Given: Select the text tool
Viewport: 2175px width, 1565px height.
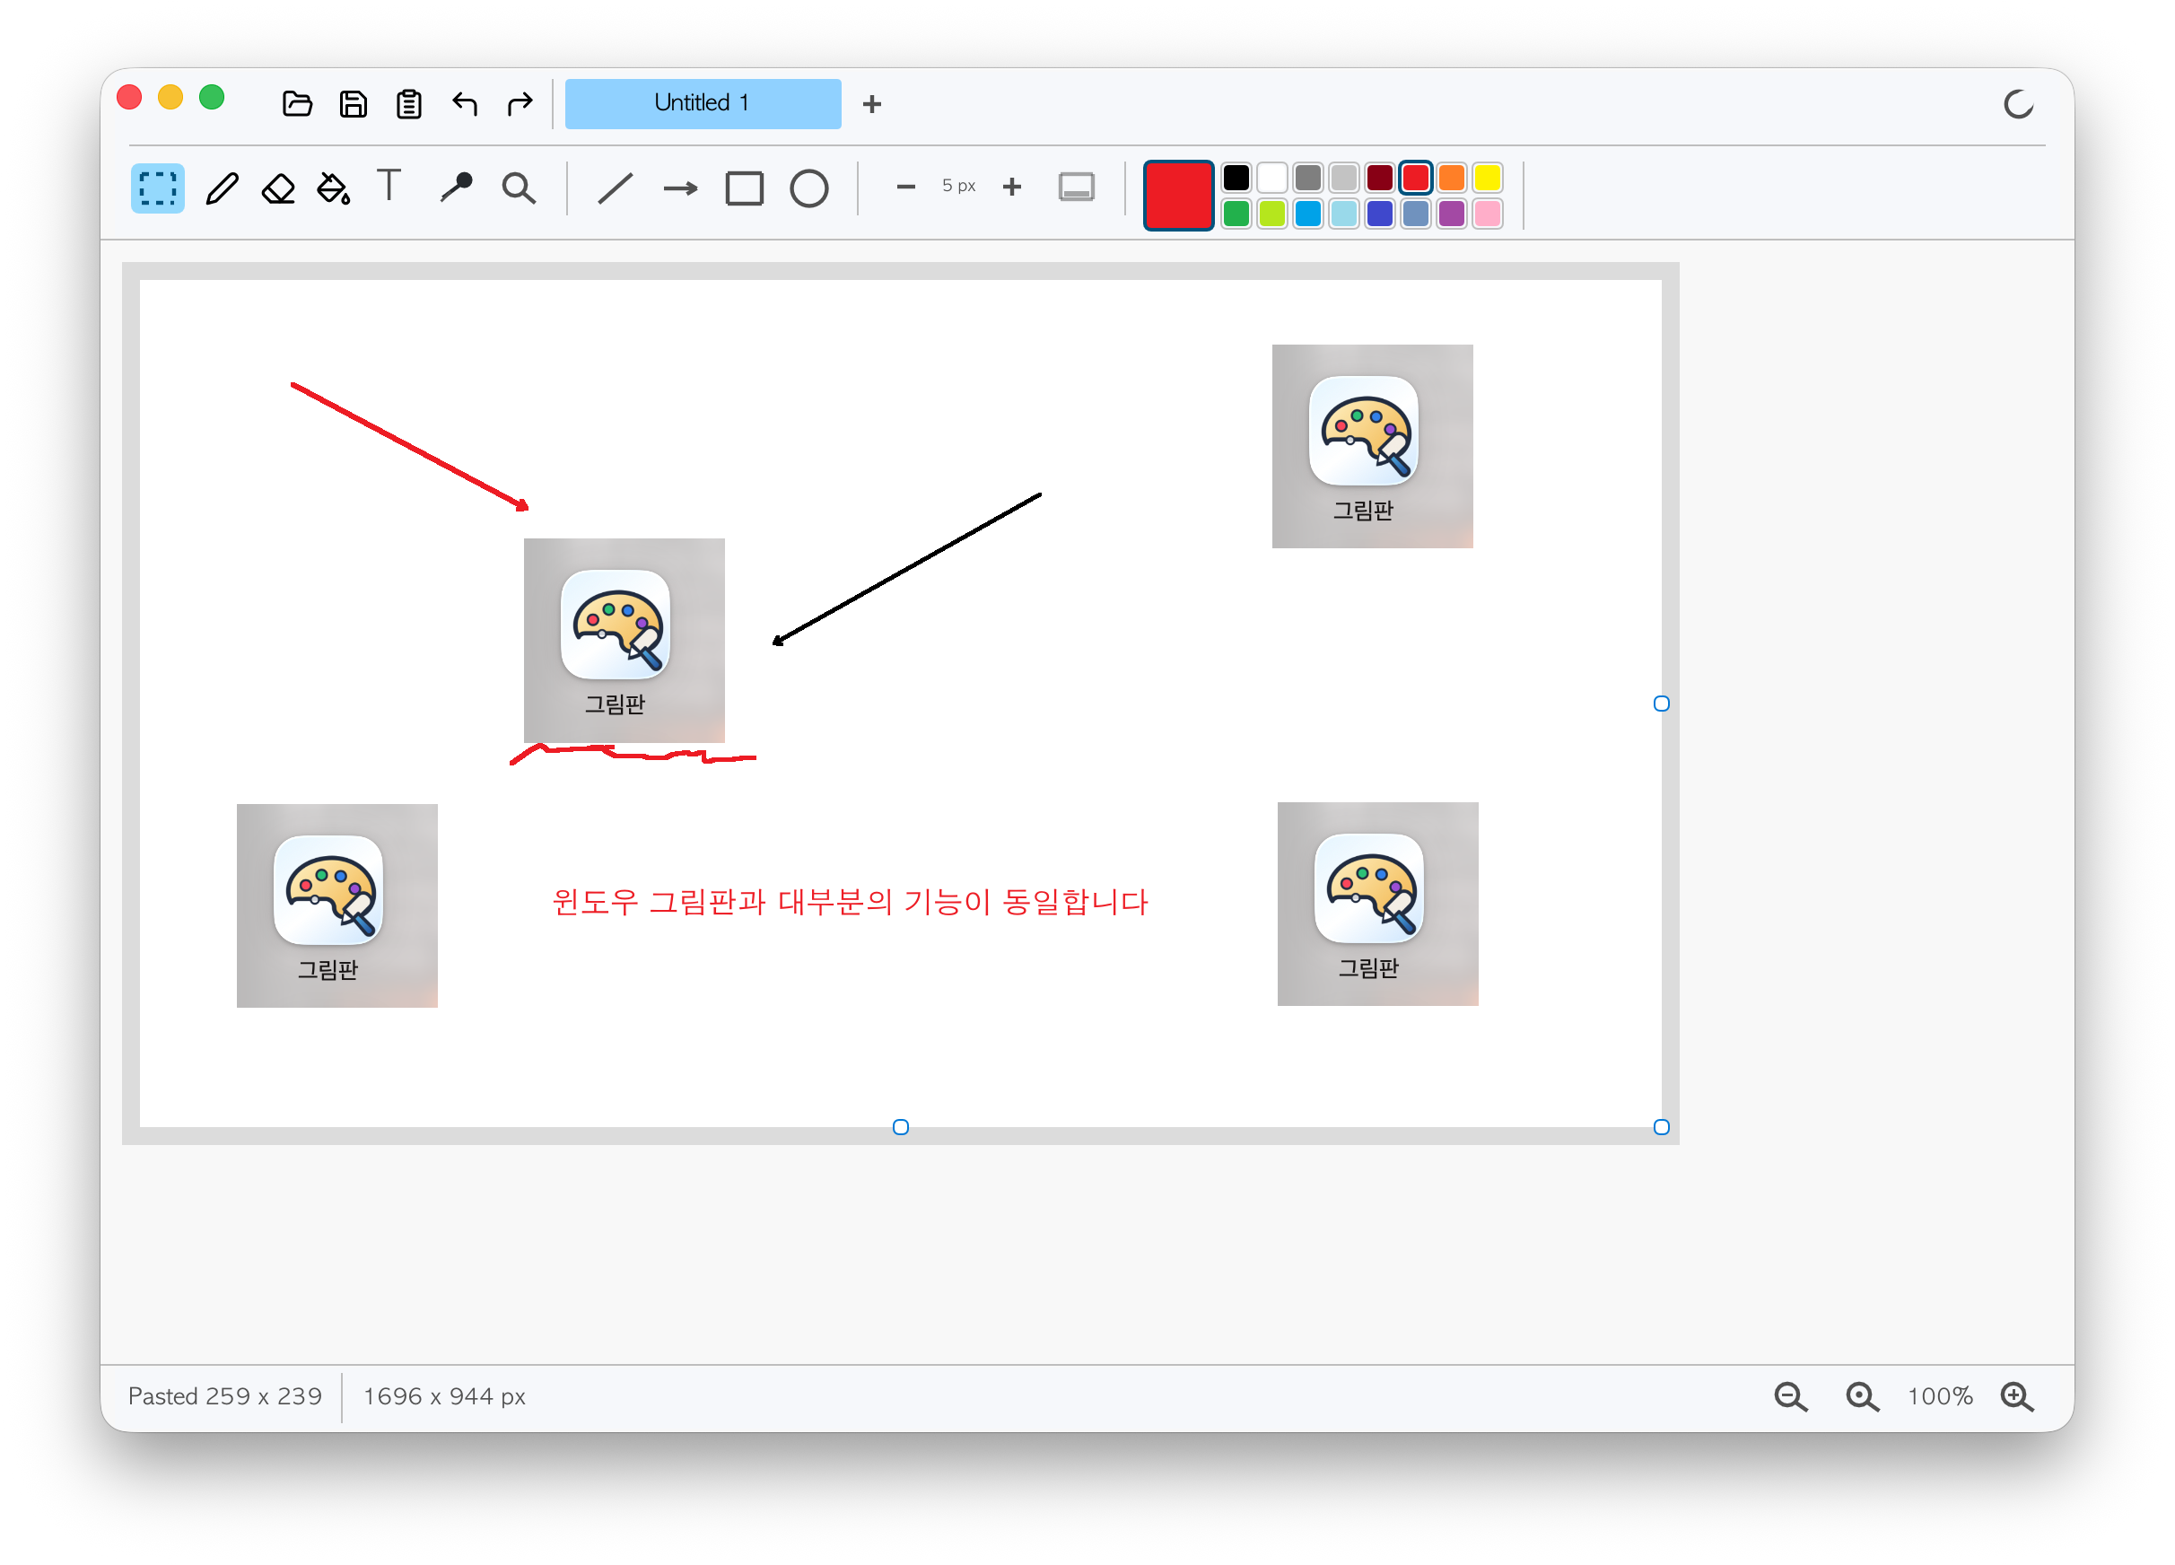Looking at the screenshot, I should point(389,185).
